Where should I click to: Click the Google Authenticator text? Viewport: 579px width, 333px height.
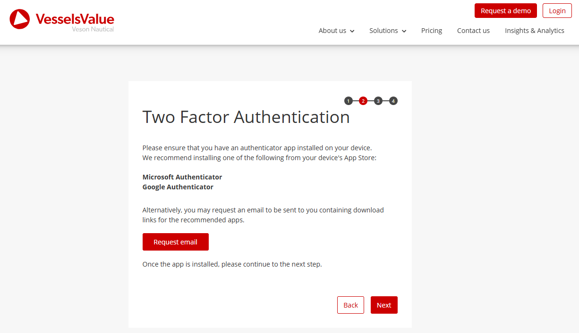[178, 187]
